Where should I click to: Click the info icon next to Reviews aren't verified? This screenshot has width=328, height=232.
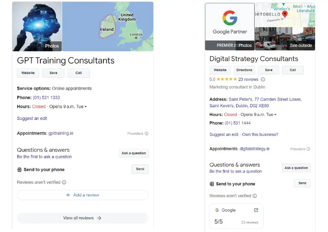click(64, 182)
